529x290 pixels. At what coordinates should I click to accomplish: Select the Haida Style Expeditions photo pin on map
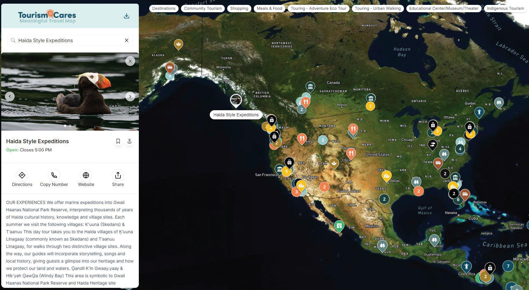pyautogui.click(x=236, y=100)
